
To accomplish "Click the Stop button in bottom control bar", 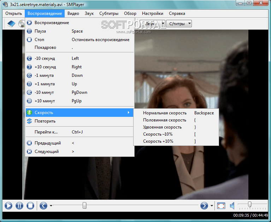I will click(30, 206).
